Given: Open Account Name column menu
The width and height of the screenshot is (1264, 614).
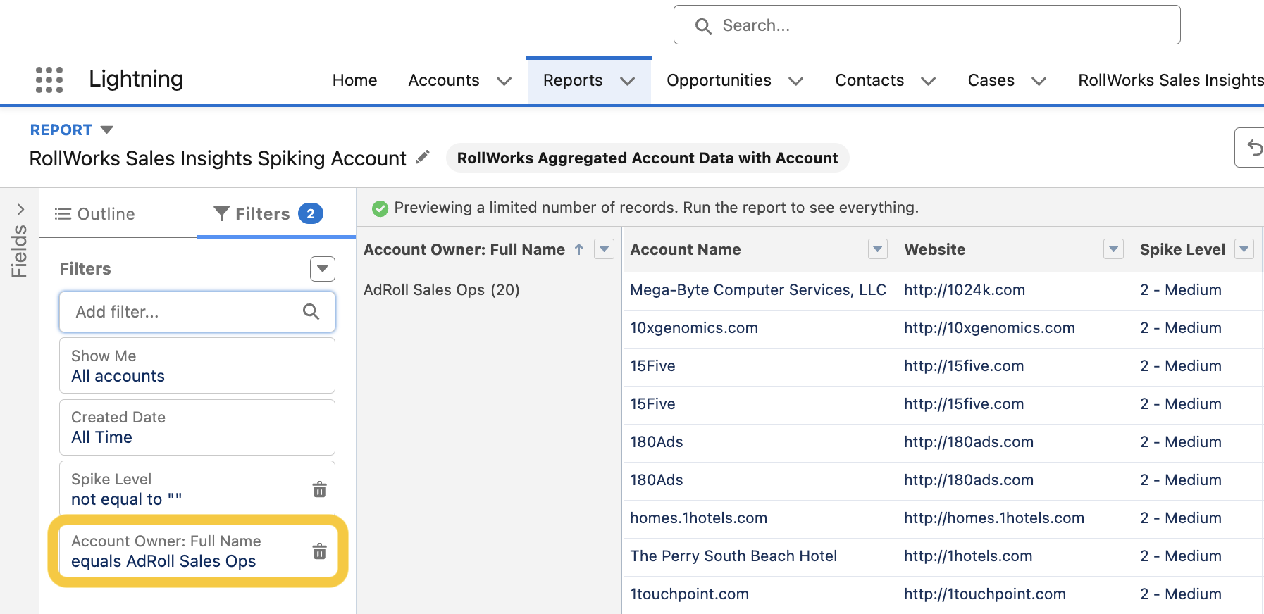Looking at the screenshot, I should point(877,249).
